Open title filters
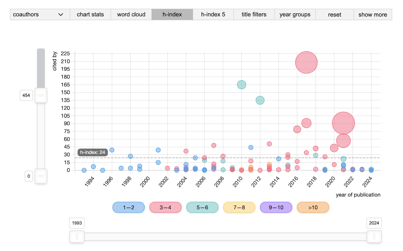This screenshot has height=251, width=403. tap(254, 14)
